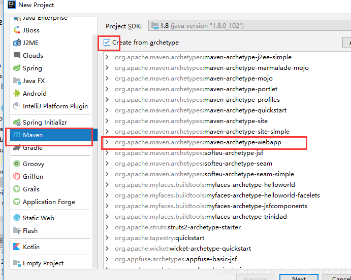Expand the maven-archetype-site entry

[107, 121]
